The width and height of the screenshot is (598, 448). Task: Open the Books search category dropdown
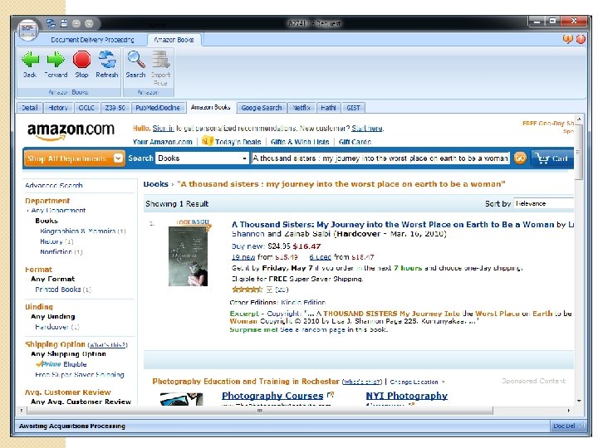202,158
